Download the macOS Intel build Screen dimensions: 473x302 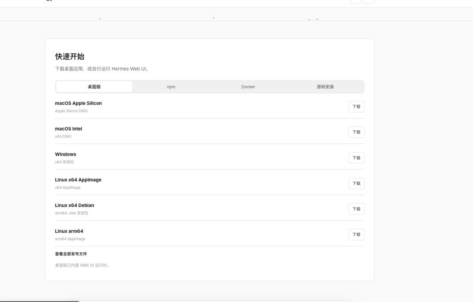356,132
